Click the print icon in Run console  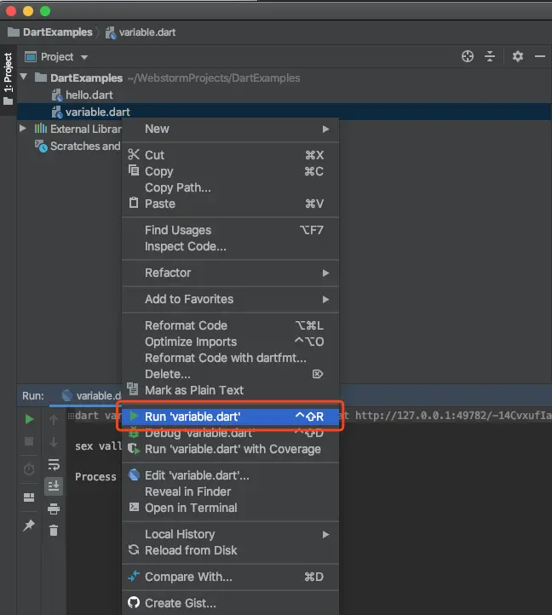[x=54, y=509]
